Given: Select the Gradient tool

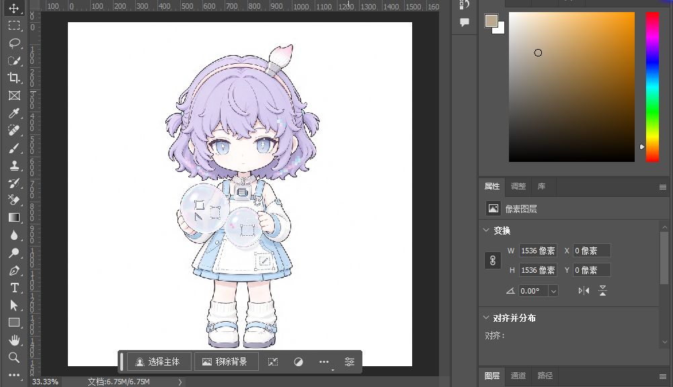Looking at the screenshot, I should pos(13,218).
